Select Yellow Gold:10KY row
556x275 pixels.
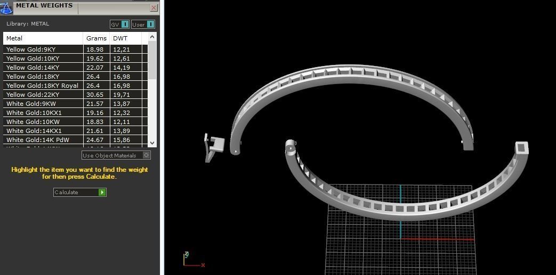[75, 59]
